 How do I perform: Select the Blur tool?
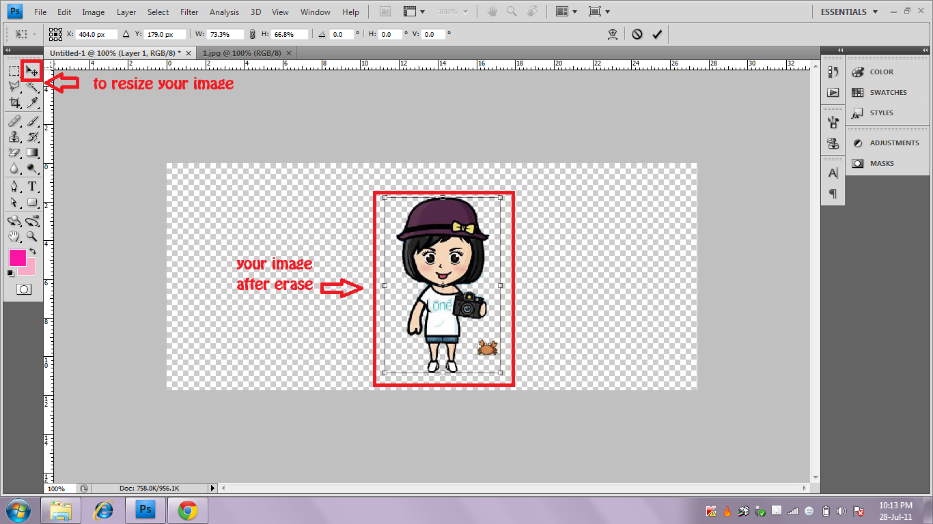click(x=14, y=169)
